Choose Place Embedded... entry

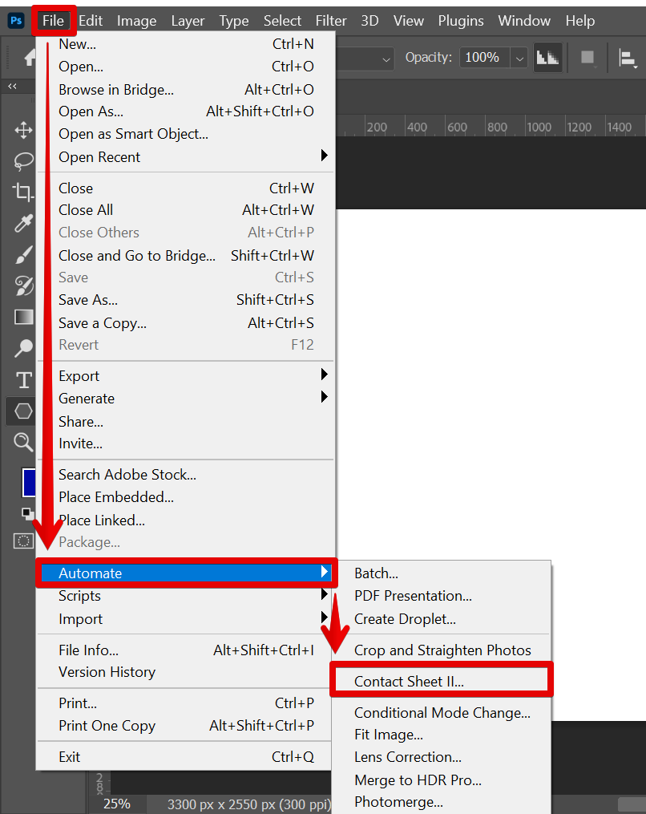(186, 496)
